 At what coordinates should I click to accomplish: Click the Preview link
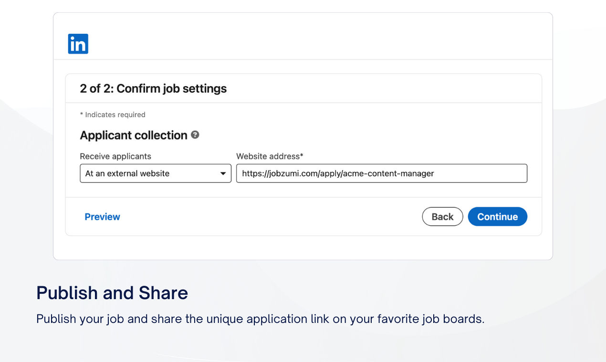pyautogui.click(x=102, y=217)
